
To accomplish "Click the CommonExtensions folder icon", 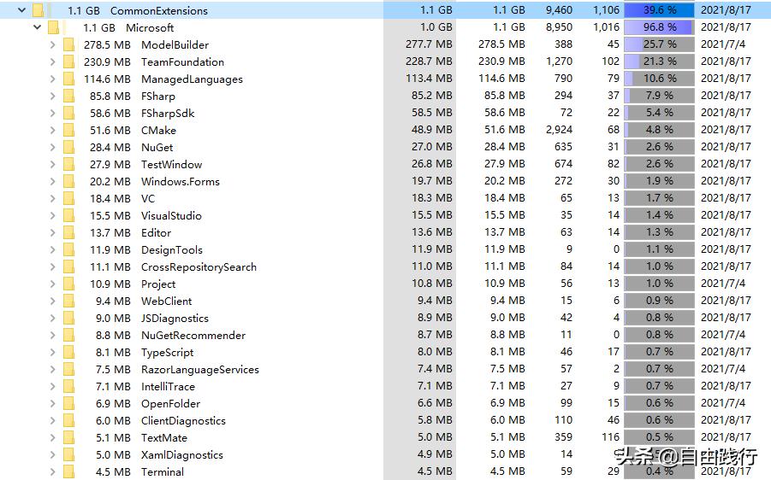I will click(39, 10).
